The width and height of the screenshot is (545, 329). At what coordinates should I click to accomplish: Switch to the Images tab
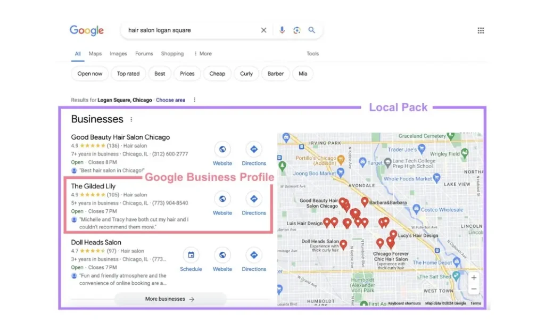click(x=118, y=54)
